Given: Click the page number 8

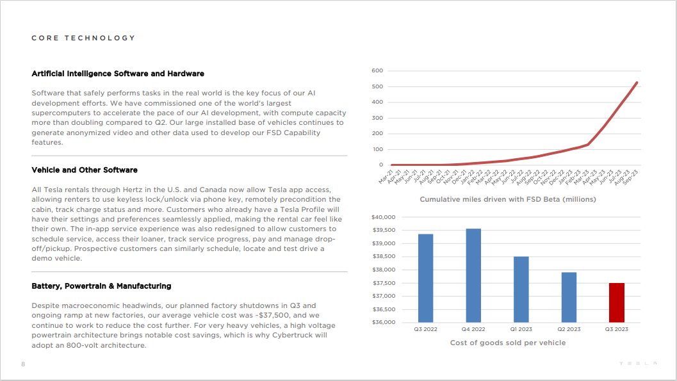Looking at the screenshot, I should 23,364.
